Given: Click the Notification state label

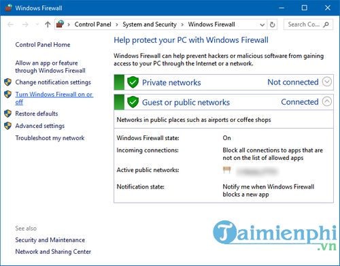Looking at the screenshot, I should [x=141, y=187].
